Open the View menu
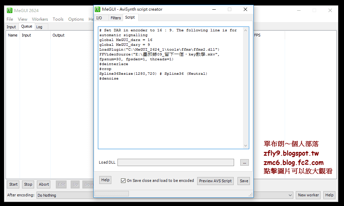 tap(23, 19)
